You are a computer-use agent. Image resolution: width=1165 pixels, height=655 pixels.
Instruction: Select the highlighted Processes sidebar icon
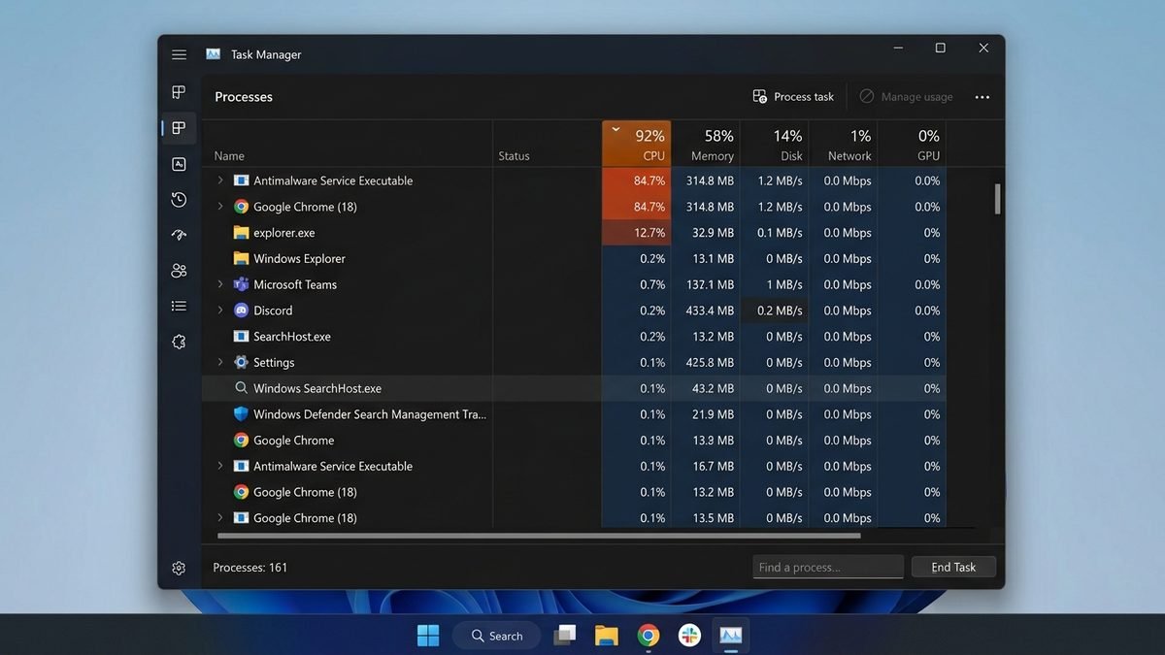click(x=179, y=128)
